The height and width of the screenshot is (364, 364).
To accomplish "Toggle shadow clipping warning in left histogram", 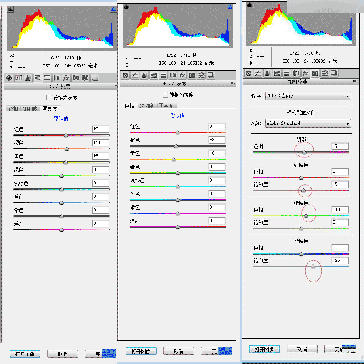I will pos(10,10).
